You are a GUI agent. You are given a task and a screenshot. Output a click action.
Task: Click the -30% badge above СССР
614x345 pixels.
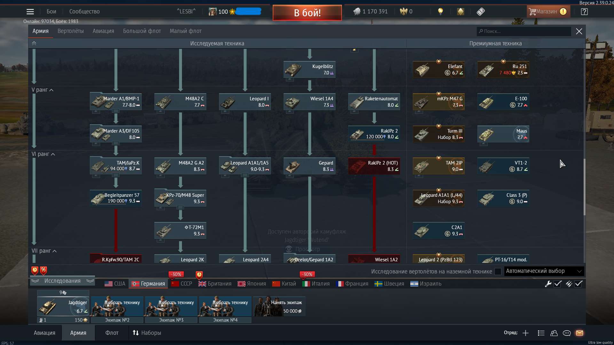(176, 274)
